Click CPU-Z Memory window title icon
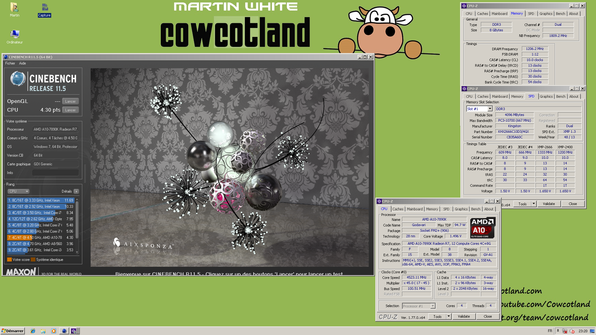 tap(464, 6)
